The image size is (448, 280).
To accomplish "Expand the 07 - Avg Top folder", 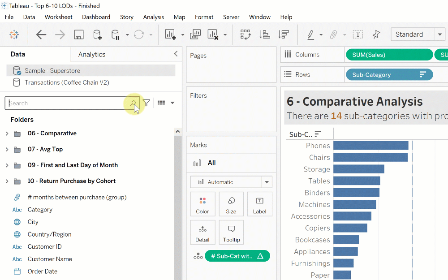I will click(7, 150).
